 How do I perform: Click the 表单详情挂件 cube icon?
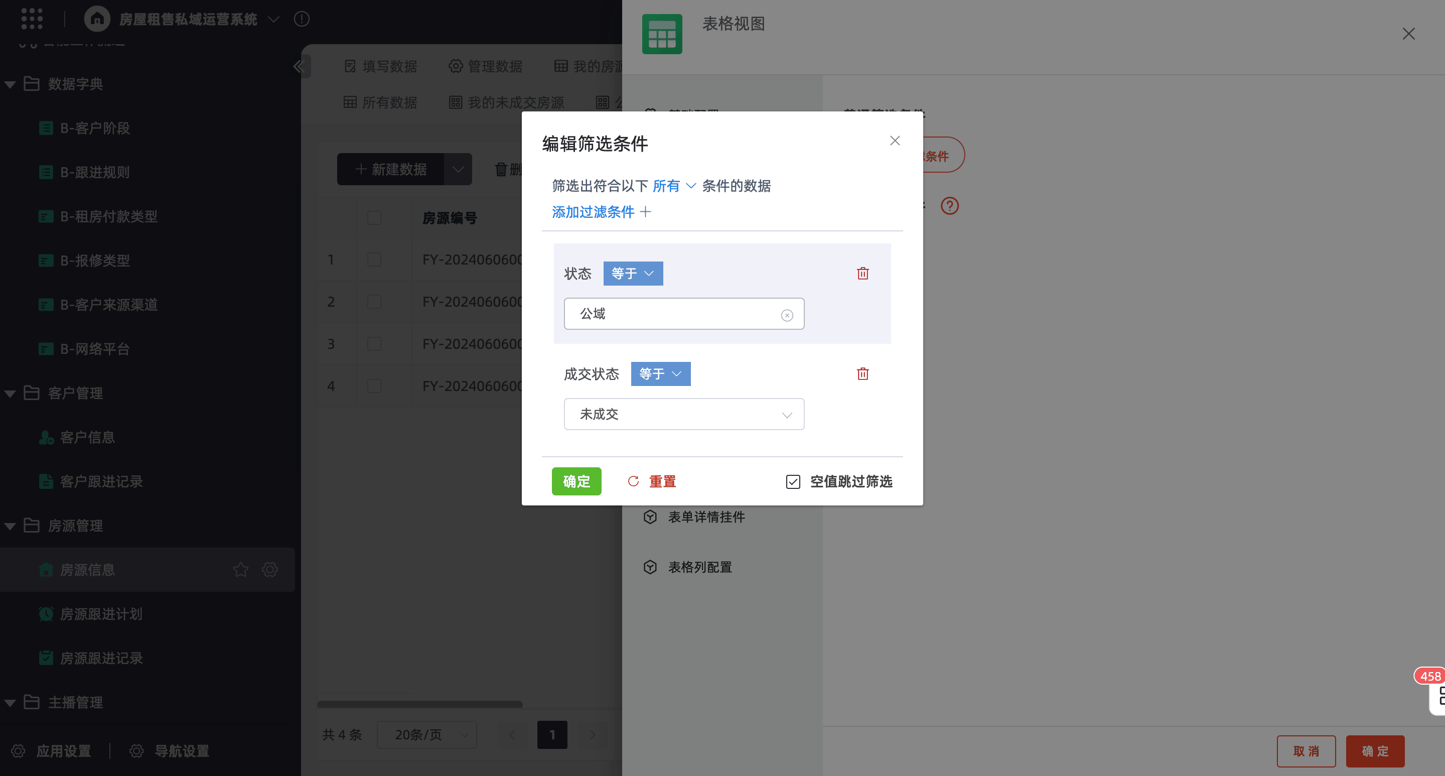pyautogui.click(x=650, y=517)
